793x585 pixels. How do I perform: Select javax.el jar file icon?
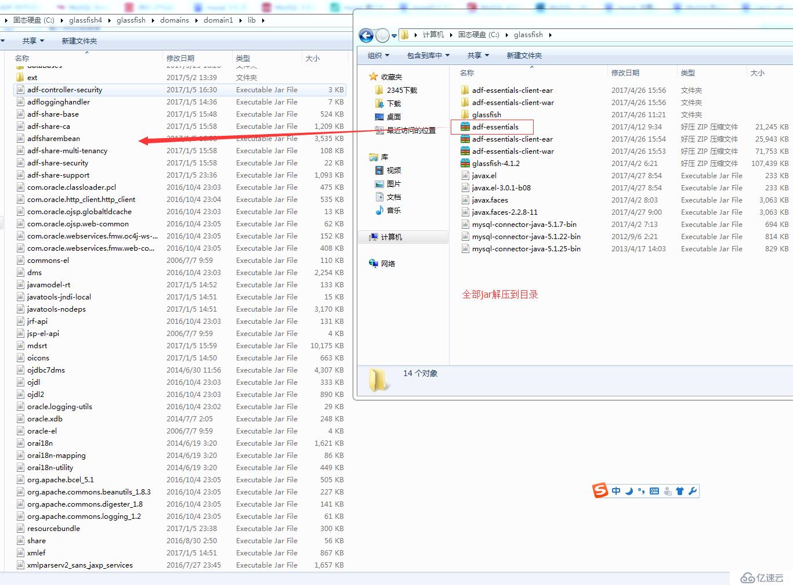click(x=465, y=176)
